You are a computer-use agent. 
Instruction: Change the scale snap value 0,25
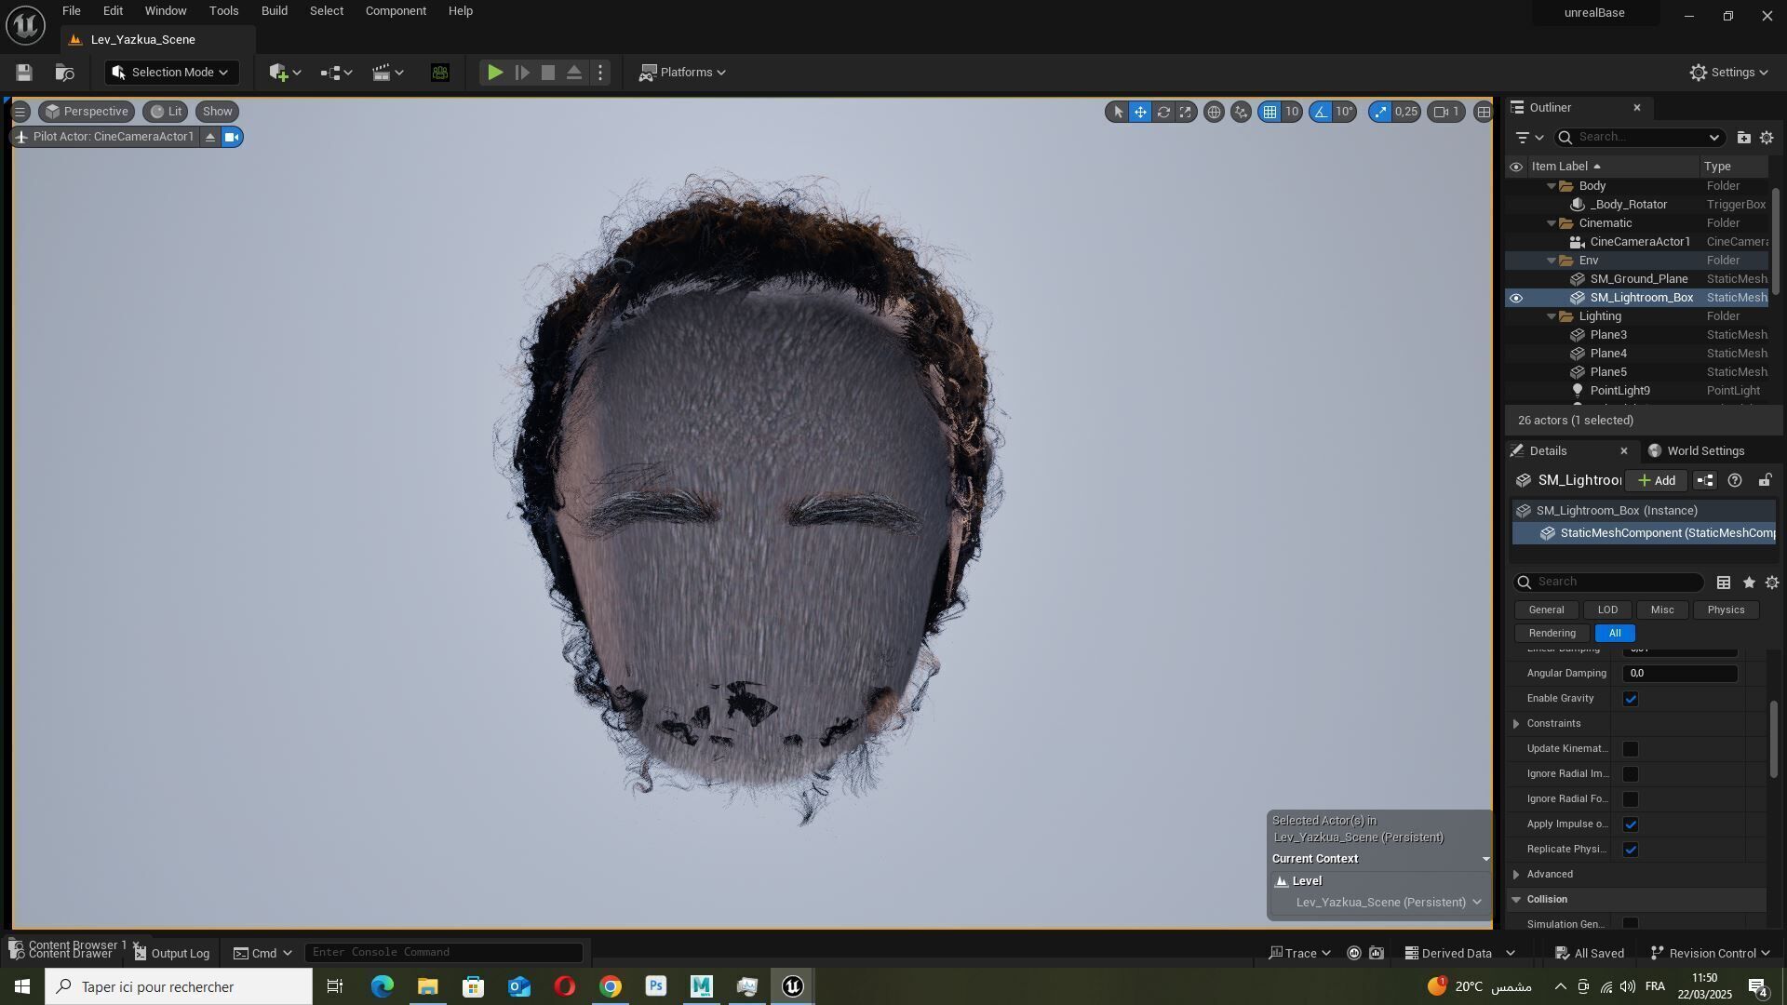[1406, 112]
